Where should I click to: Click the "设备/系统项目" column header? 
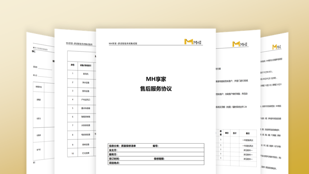coord(86,66)
